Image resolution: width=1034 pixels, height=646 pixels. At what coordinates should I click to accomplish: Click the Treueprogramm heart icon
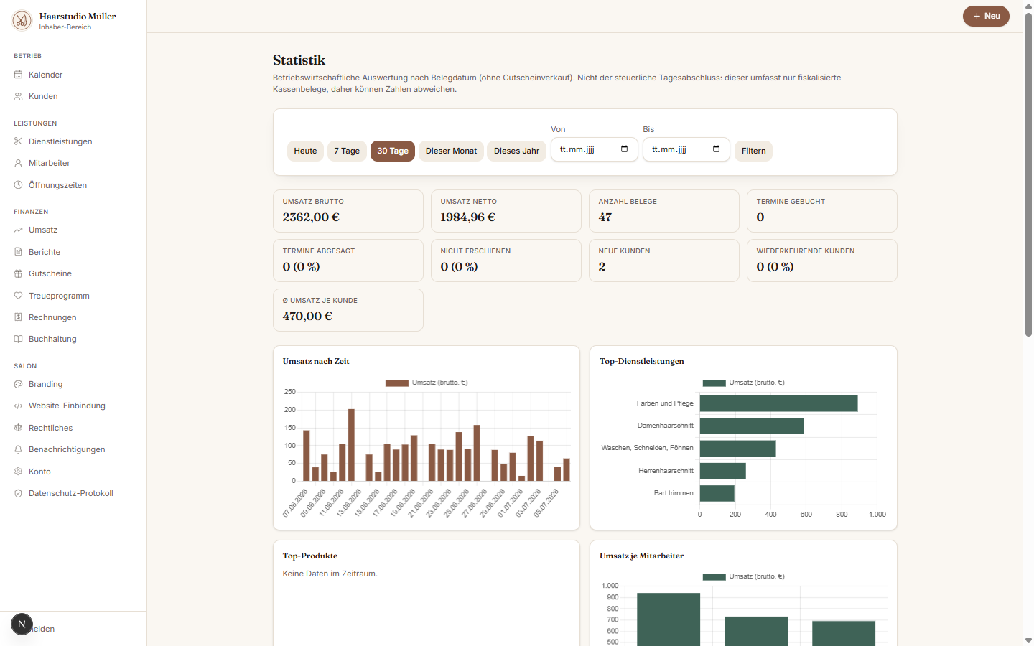pos(19,296)
